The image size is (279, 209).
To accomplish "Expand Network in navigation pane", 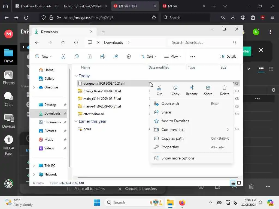I will point(34,174).
